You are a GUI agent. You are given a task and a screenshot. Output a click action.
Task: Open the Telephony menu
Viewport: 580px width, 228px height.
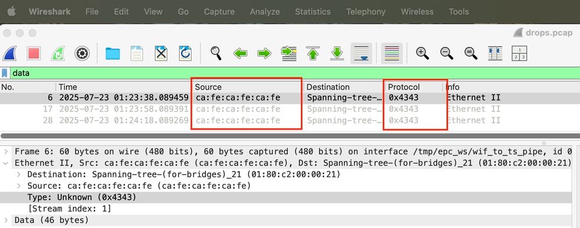365,12
